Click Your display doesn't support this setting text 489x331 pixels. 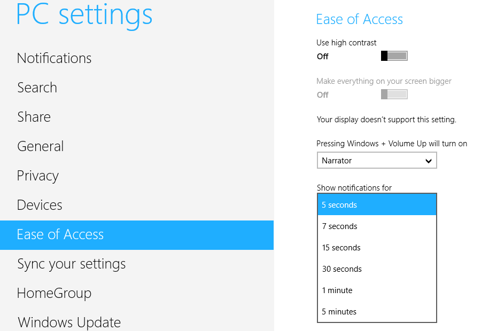pos(386,120)
